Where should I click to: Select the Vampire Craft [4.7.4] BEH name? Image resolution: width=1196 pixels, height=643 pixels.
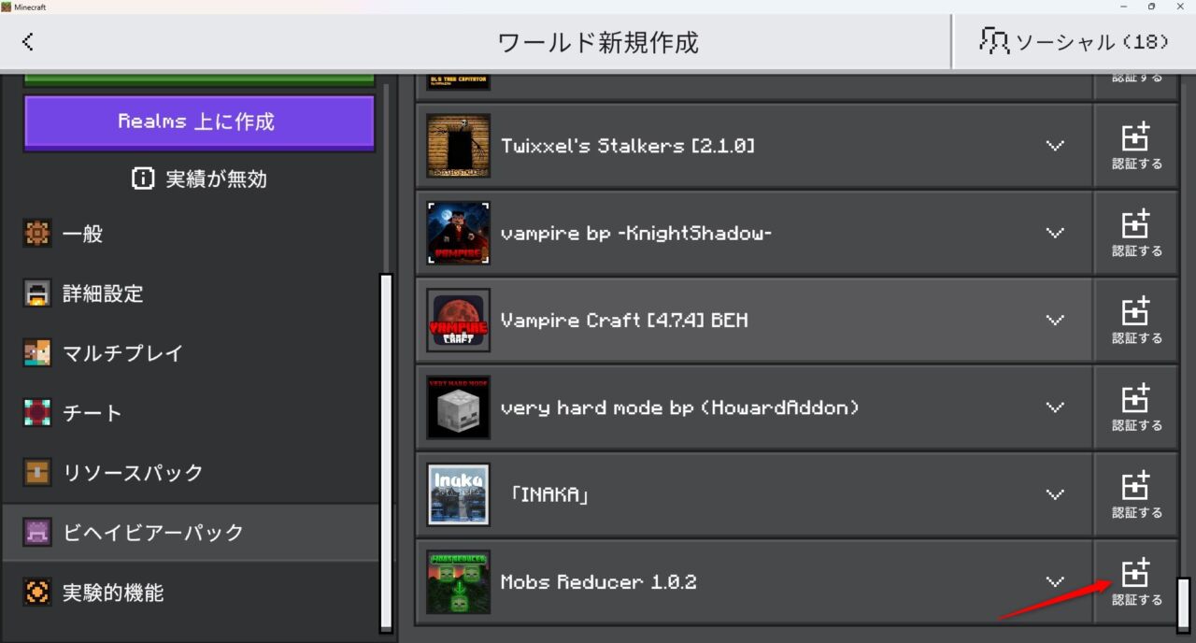tap(624, 320)
